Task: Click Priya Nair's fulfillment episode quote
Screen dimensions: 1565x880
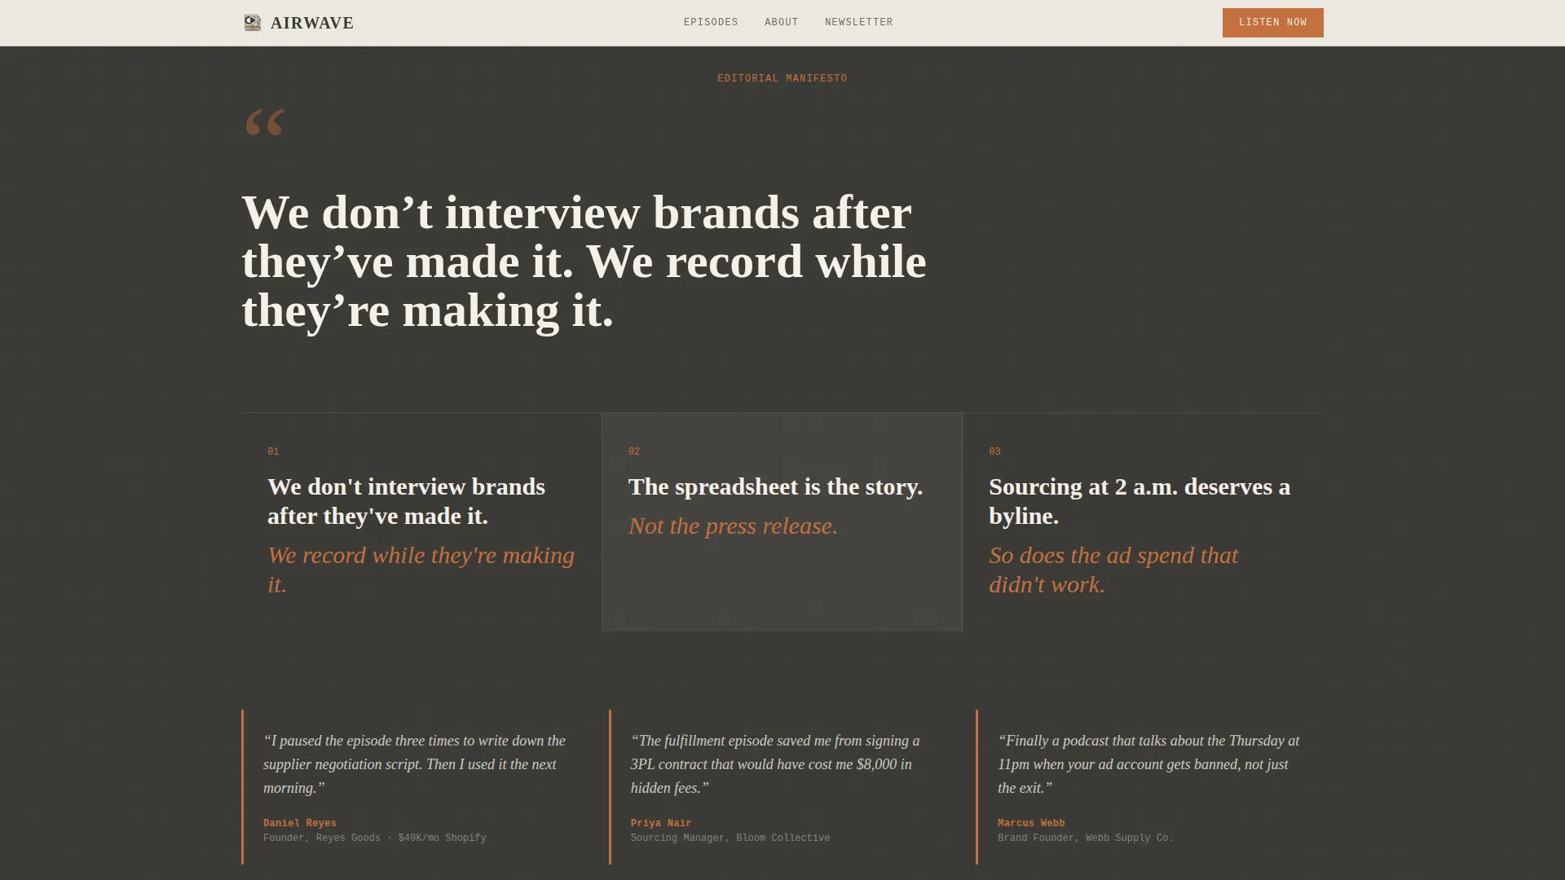Action: pos(774,764)
